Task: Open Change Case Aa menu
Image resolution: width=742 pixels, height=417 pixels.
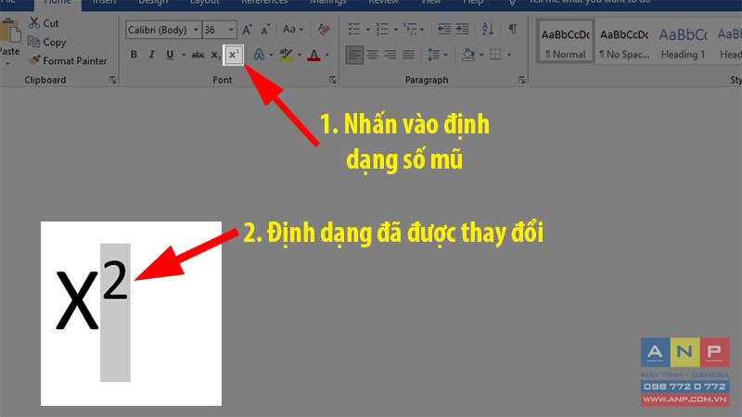Action: (x=292, y=30)
